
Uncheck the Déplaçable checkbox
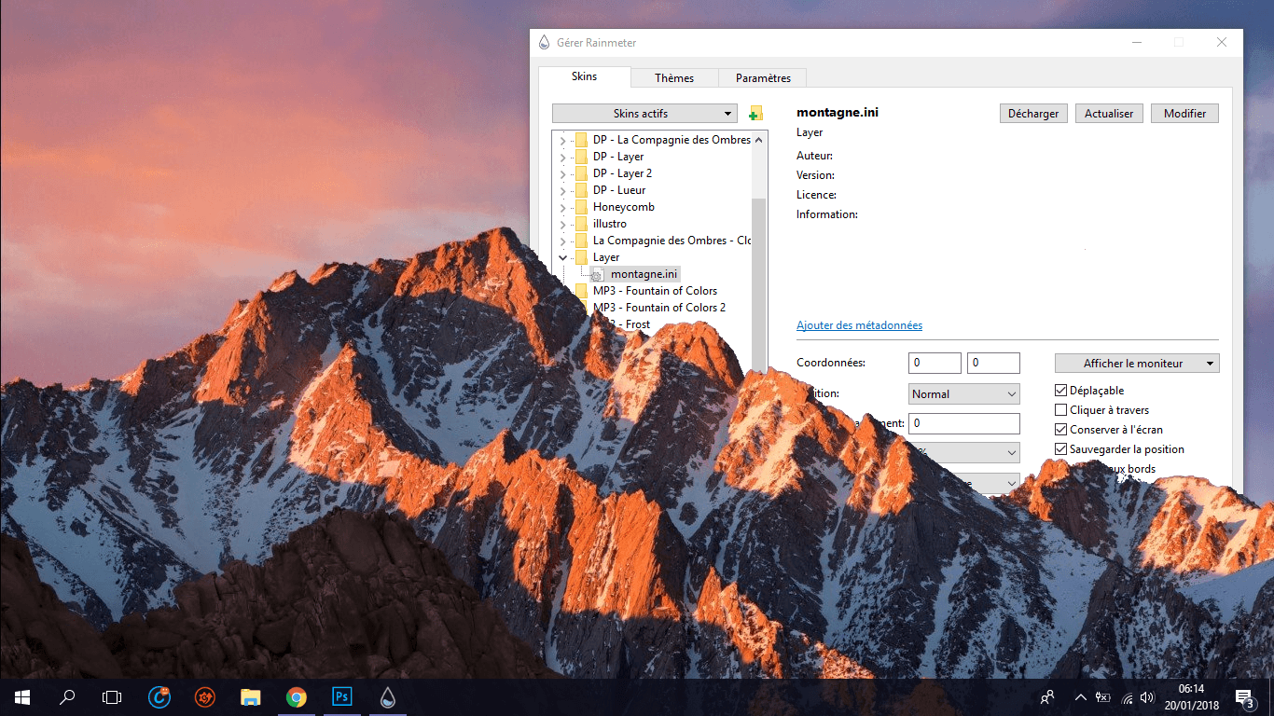1061,391
